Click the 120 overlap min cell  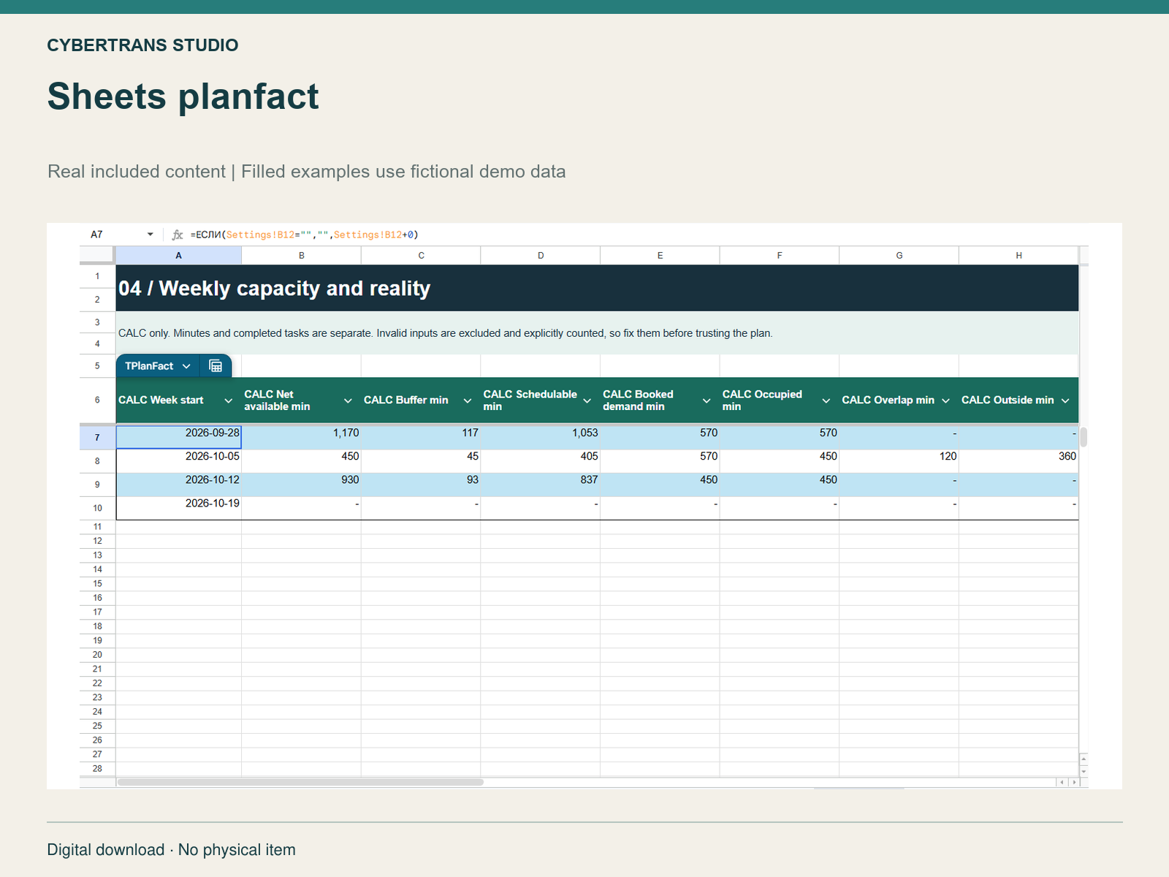899,461
